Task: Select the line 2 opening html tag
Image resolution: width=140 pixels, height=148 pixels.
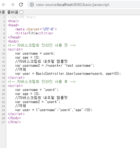Action: pos(13,21)
